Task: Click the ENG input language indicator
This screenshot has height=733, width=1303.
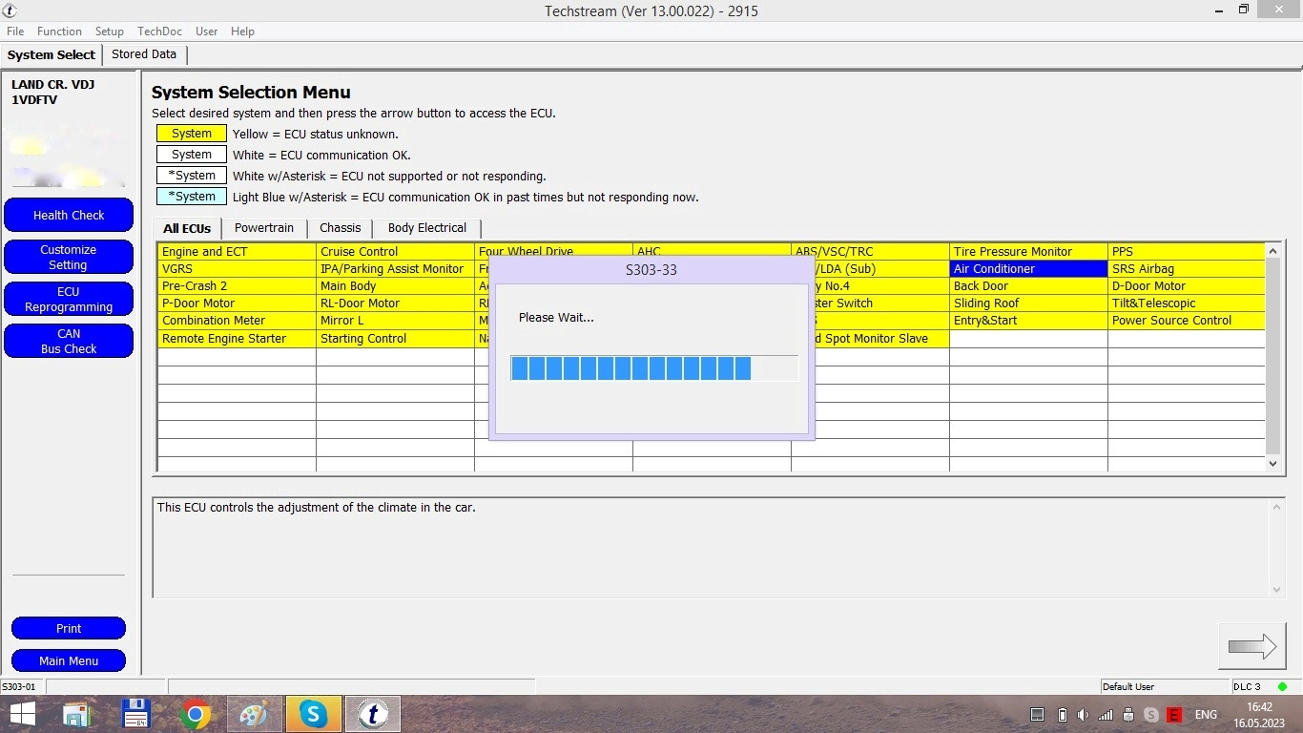Action: (1206, 715)
